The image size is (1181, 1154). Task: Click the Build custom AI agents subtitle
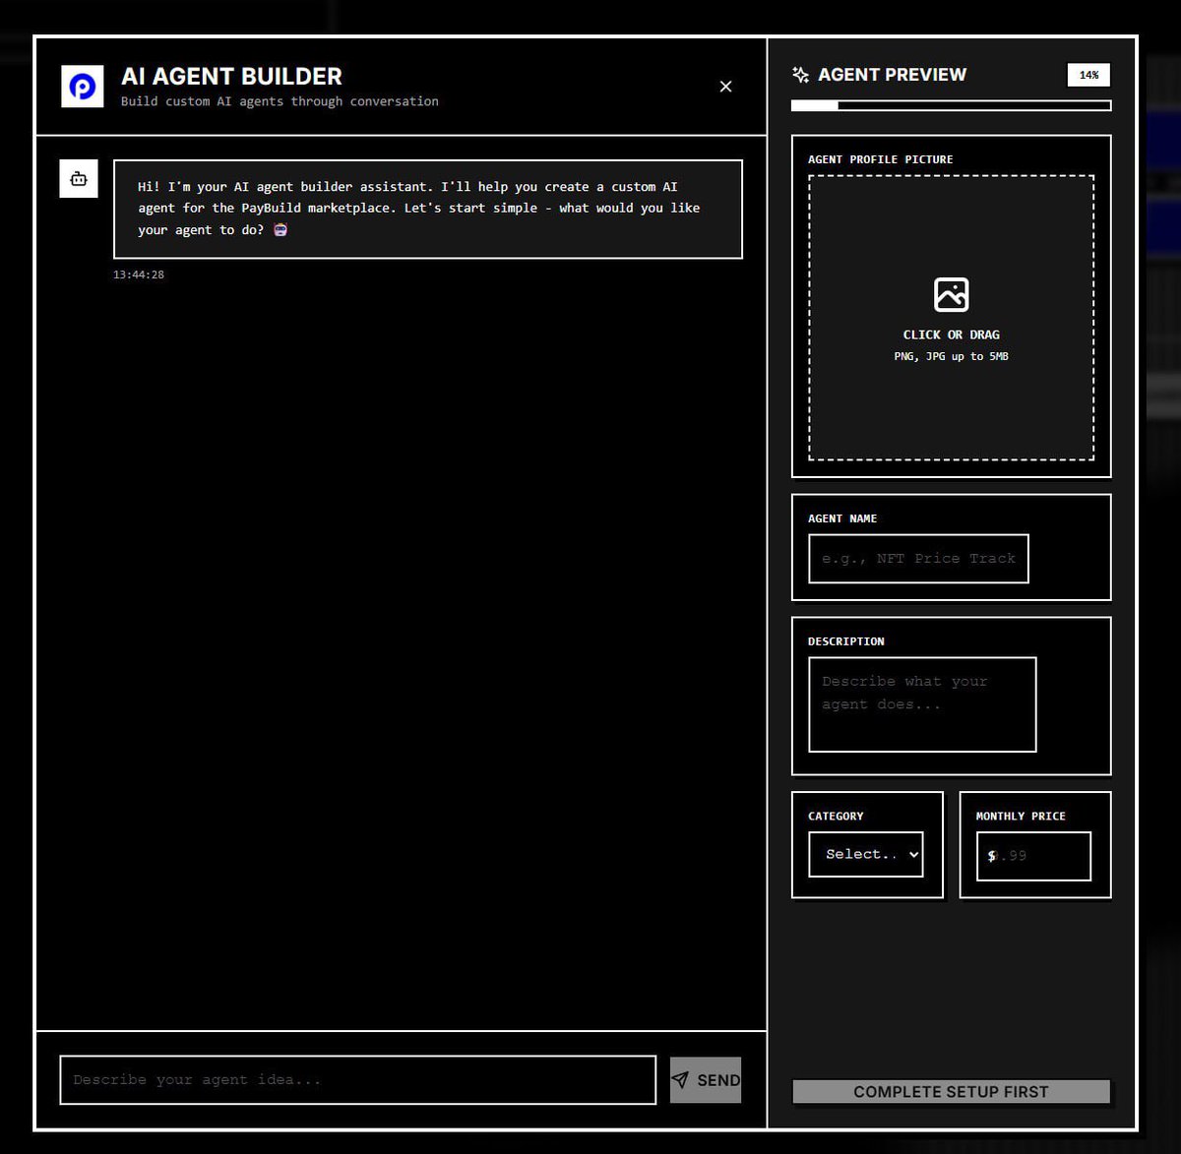click(280, 101)
